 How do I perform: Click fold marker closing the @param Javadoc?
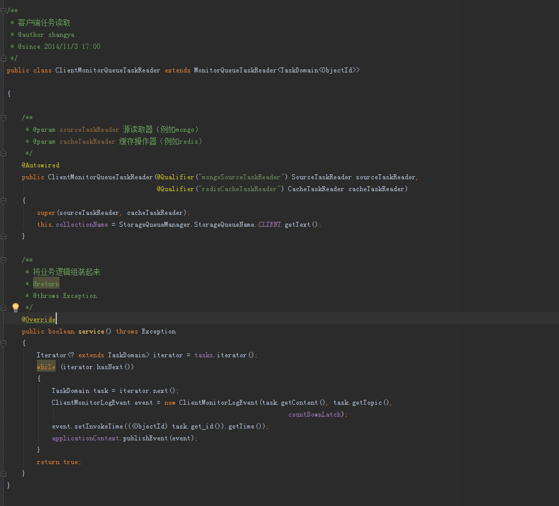[3, 153]
